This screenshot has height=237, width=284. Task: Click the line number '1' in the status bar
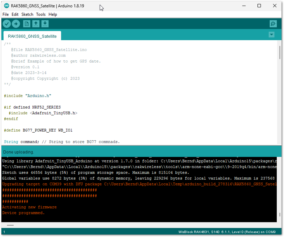click(x=4, y=232)
